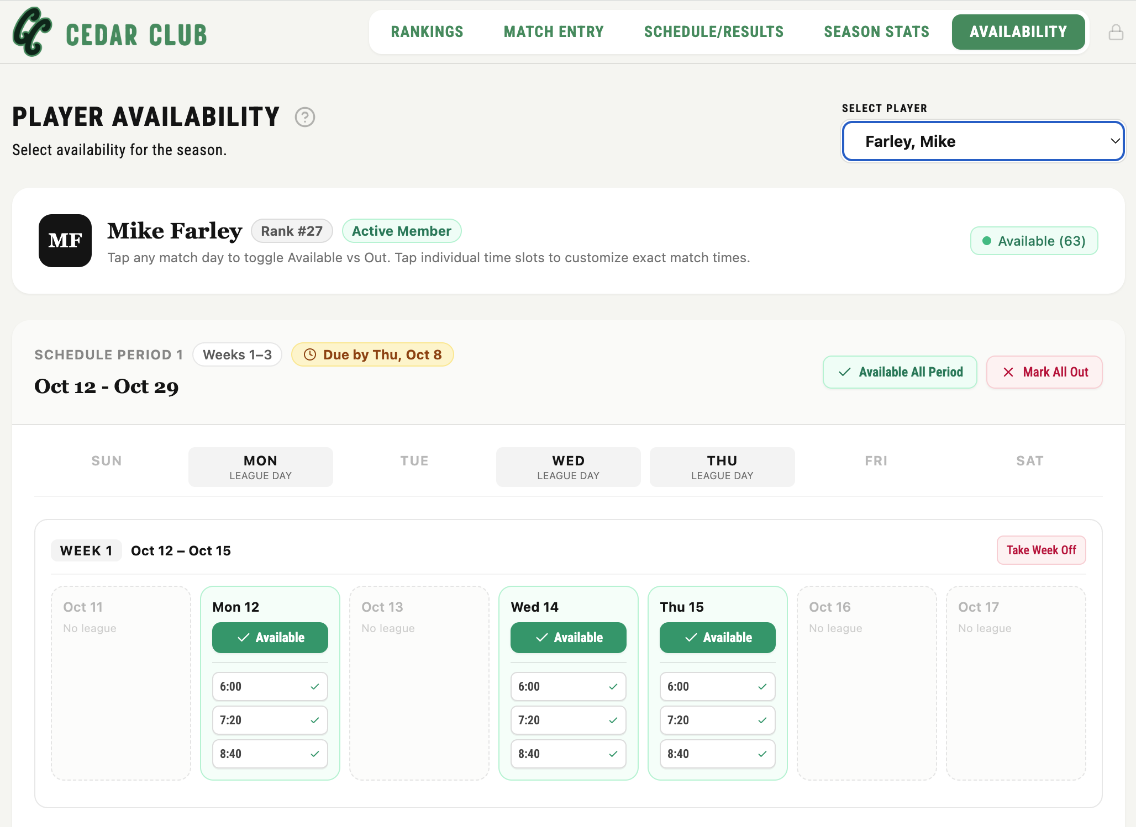Toggle the Mon 12 7:20 time slot
The width and height of the screenshot is (1136, 827).
(270, 720)
